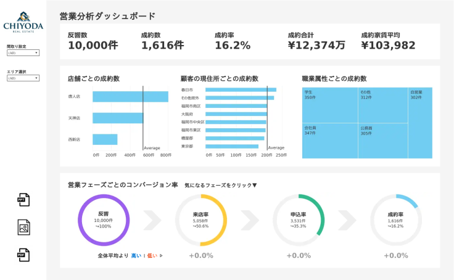The image size is (454, 280).
Task: Export dashboard to PDF icon
Action: (23, 255)
